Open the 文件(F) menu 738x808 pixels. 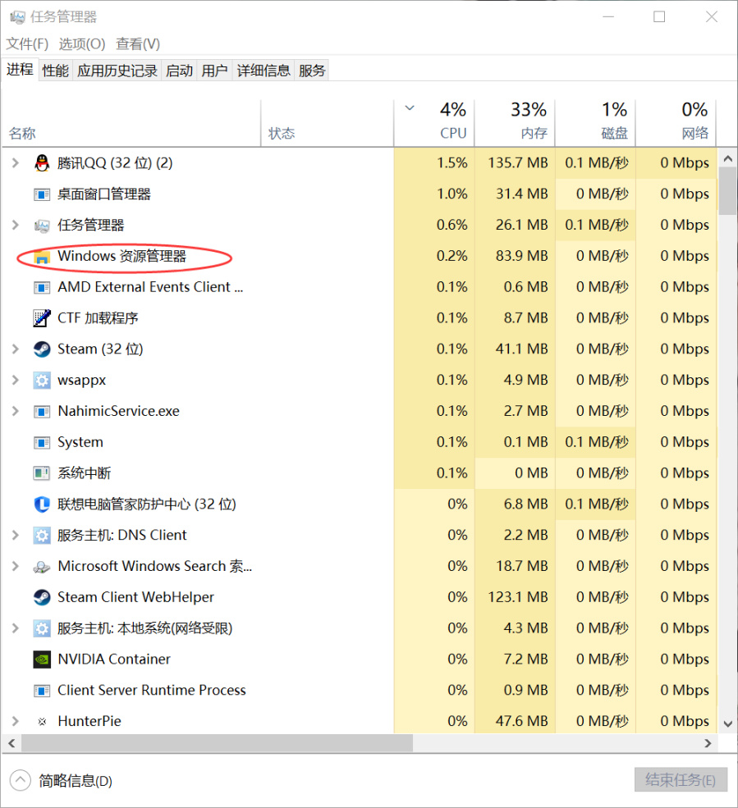(27, 43)
